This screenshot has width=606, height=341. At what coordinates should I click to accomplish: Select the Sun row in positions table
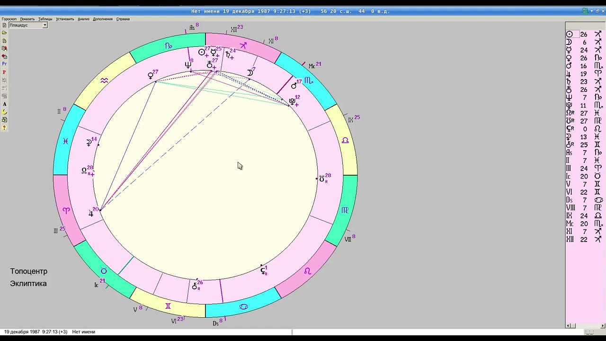[x=584, y=34]
